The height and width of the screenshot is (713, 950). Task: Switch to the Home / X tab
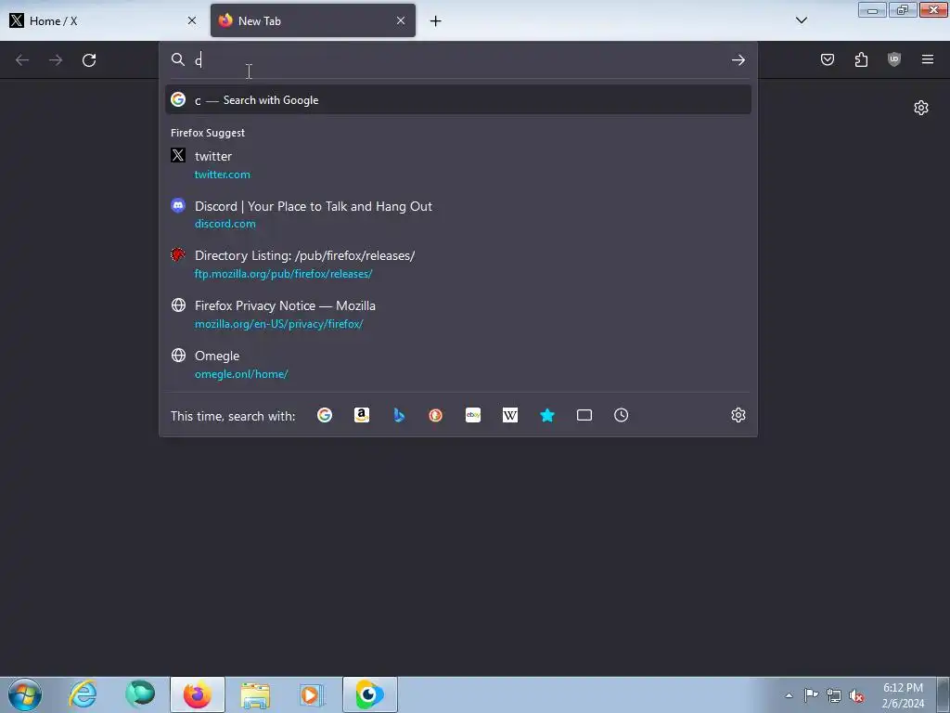point(103,20)
